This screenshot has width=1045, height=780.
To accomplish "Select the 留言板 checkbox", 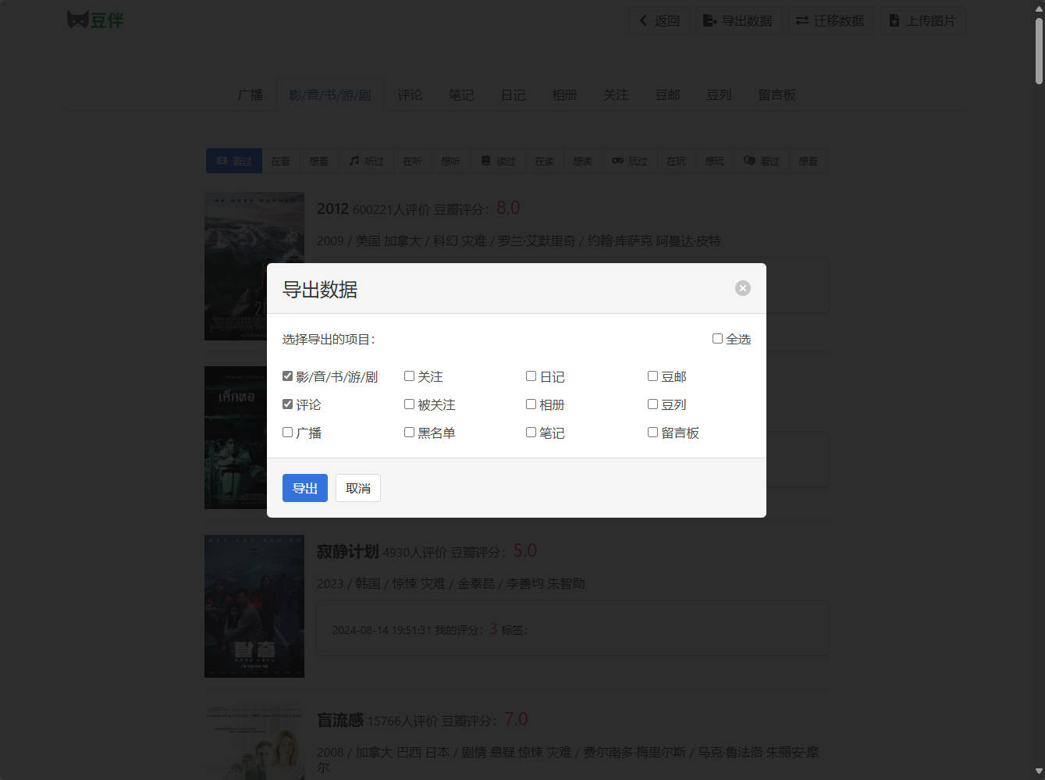I will (x=652, y=433).
